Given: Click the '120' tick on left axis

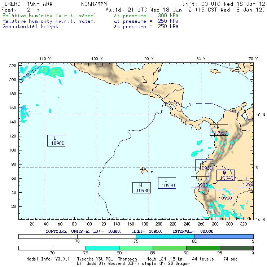Looking at the screenshot, I should point(13,136).
